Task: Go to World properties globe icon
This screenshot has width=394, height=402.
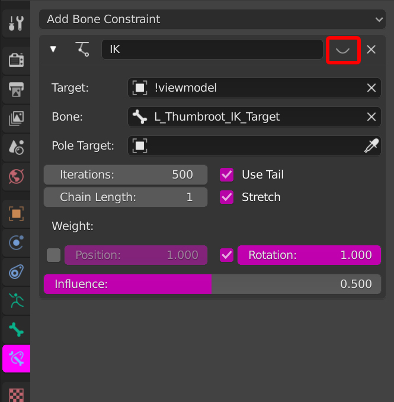Action: point(16,176)
